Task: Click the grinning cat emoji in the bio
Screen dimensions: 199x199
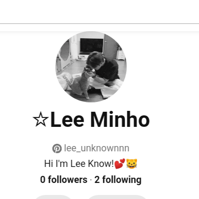Action: [x=132, y=164]
